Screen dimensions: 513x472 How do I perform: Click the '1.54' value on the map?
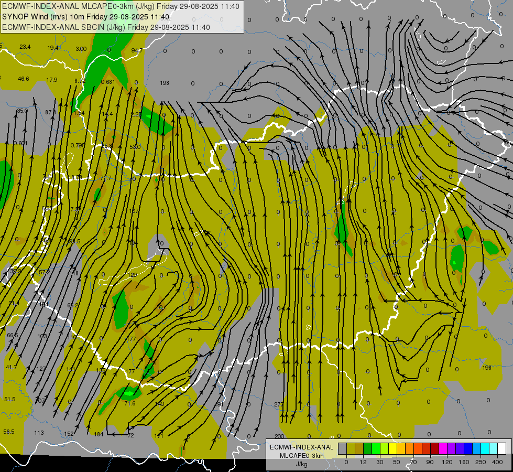(79, 113)
